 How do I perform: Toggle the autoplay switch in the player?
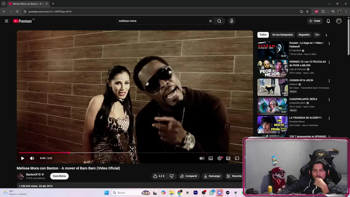coord(202,158)
